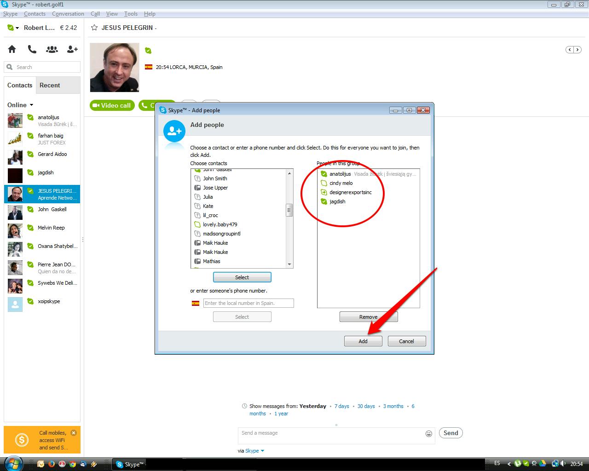589x471 pixels.
Task: Open the Spain country flag selector in dialog
Action: [196, 303]
